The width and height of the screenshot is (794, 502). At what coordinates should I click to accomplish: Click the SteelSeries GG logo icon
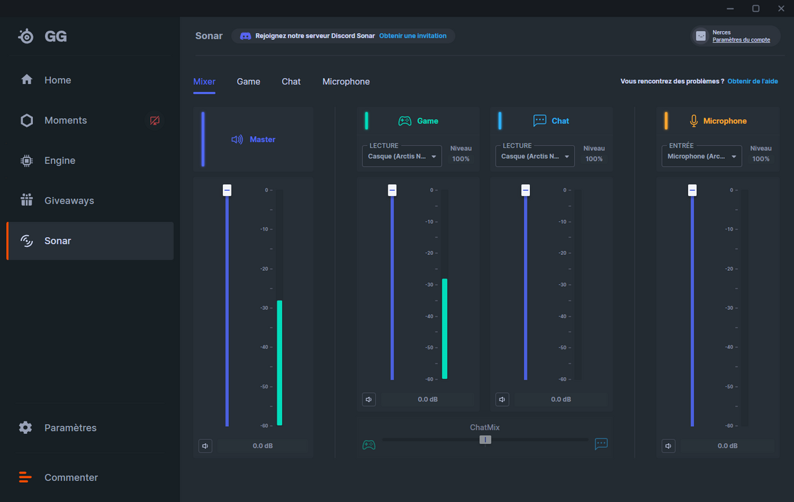pos(26,36)
